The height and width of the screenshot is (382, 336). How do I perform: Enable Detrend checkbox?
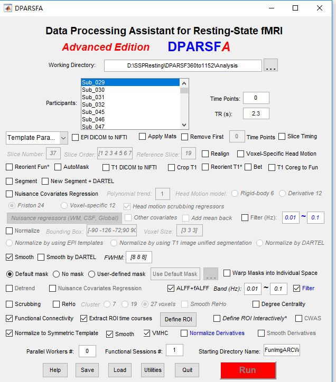10,288
